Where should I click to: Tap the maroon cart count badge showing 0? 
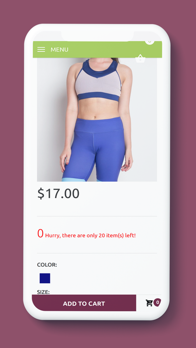click(157, 302)
